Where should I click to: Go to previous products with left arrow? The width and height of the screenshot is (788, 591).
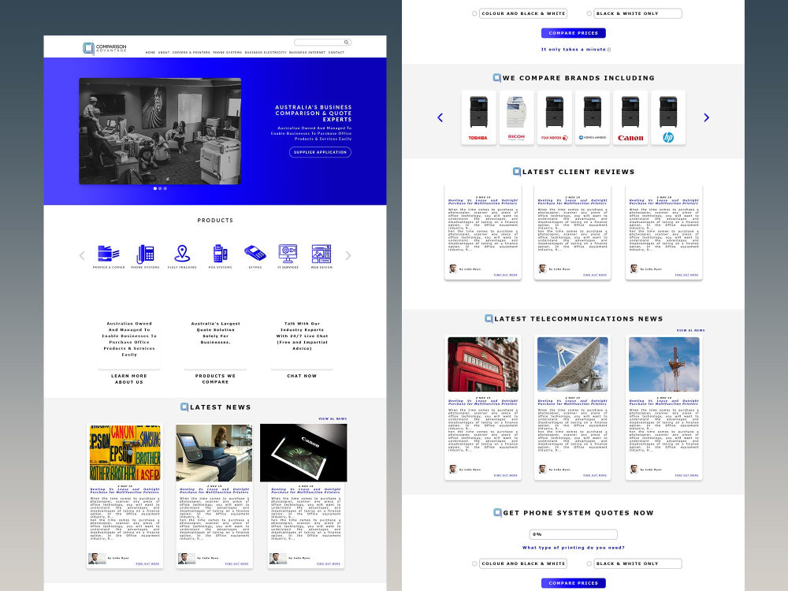[x=82, y=256]
